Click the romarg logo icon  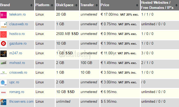(3, 92)
